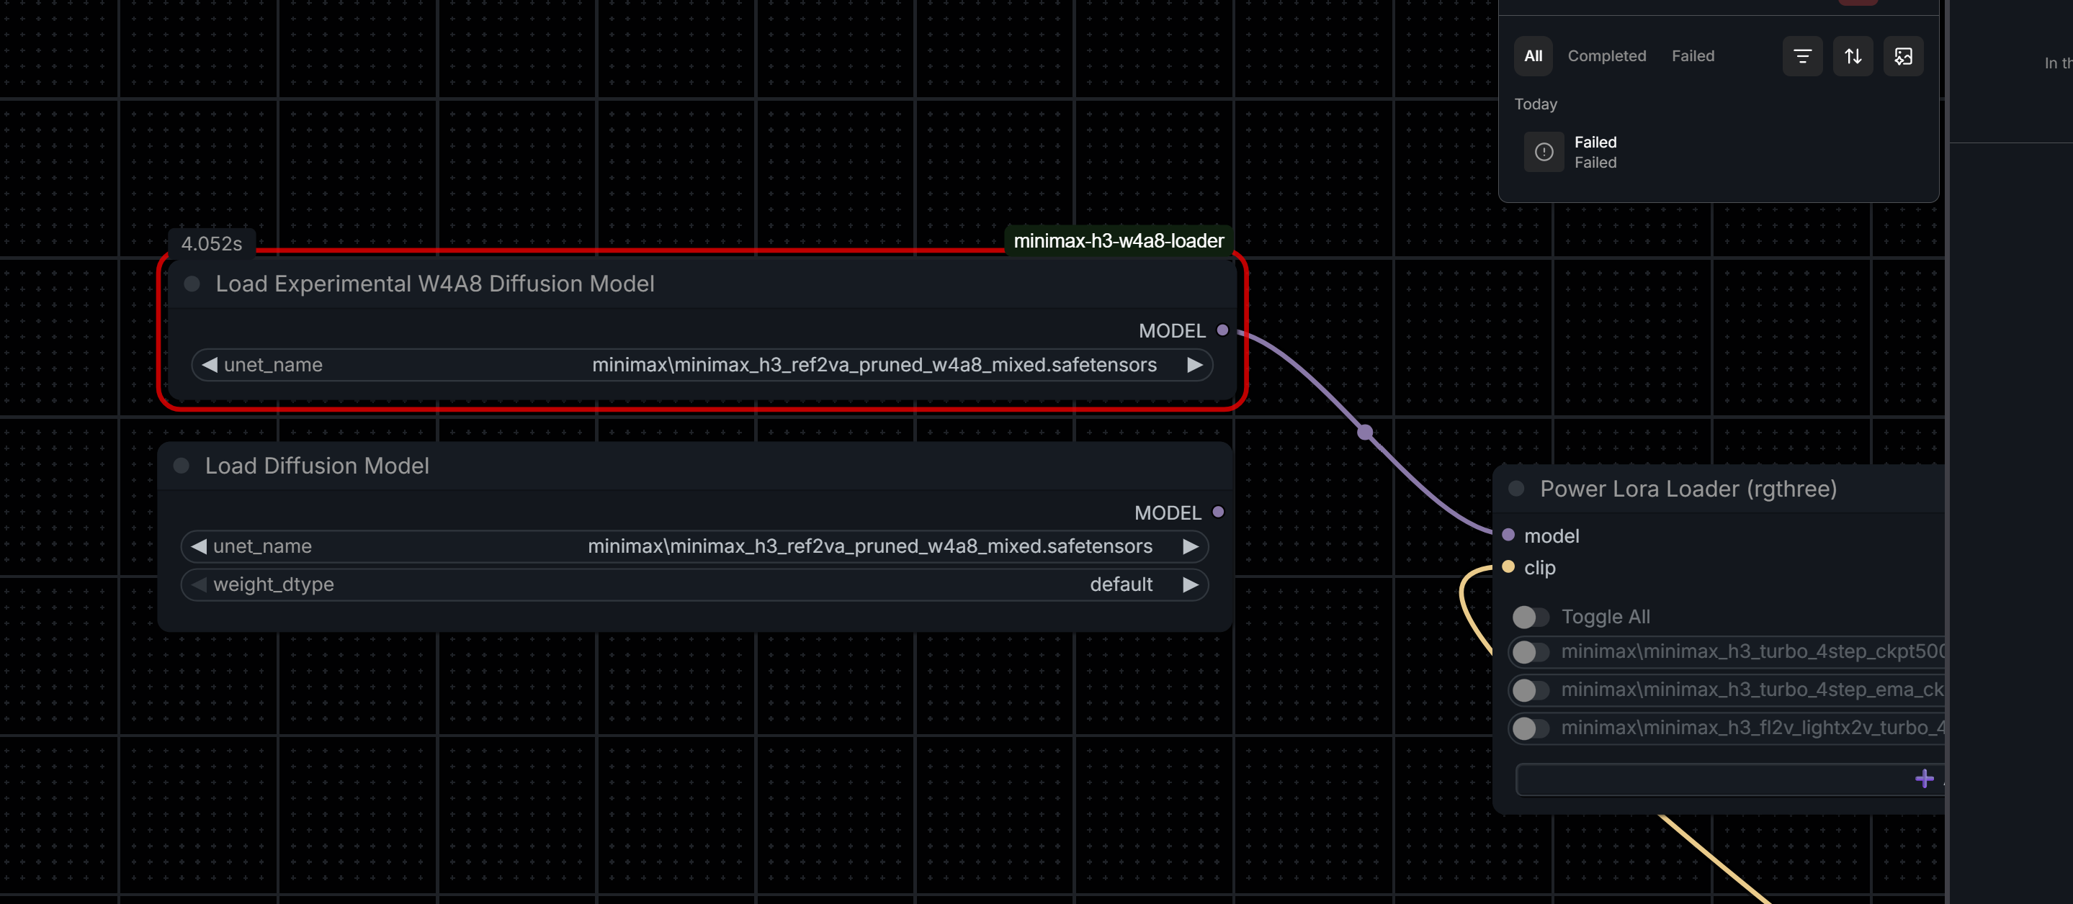
Task: Select next unet_name in W4A8 loader node
Action: click(x=1194, y=365)
